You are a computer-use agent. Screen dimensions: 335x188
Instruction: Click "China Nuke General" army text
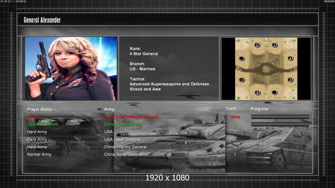point(123,154)
